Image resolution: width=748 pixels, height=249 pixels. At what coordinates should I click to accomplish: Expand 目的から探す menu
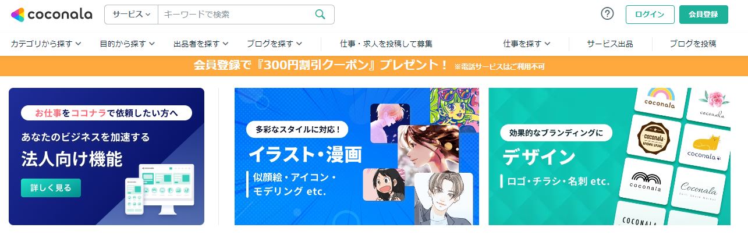point(127,44)
